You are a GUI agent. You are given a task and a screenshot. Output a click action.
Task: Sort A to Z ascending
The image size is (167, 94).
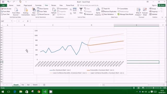tap(71, 10)
